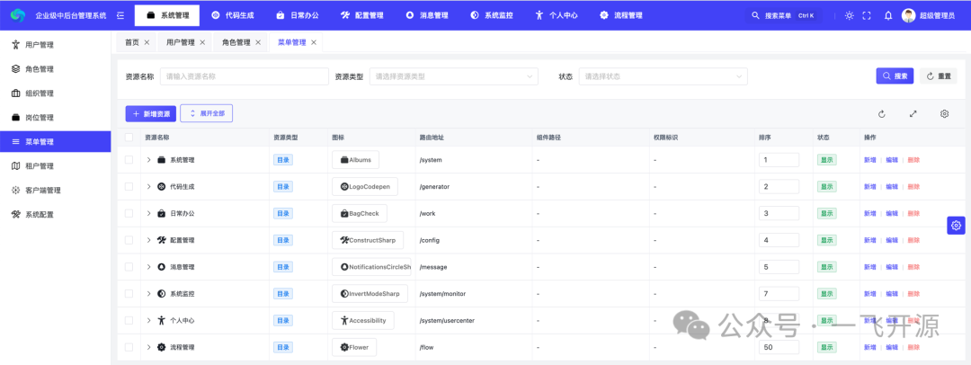Open 租户管理 in the sidebar

pos(55,165)
